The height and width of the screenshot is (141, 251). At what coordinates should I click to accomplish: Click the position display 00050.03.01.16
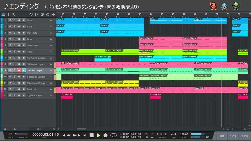[x=45, y=134]
